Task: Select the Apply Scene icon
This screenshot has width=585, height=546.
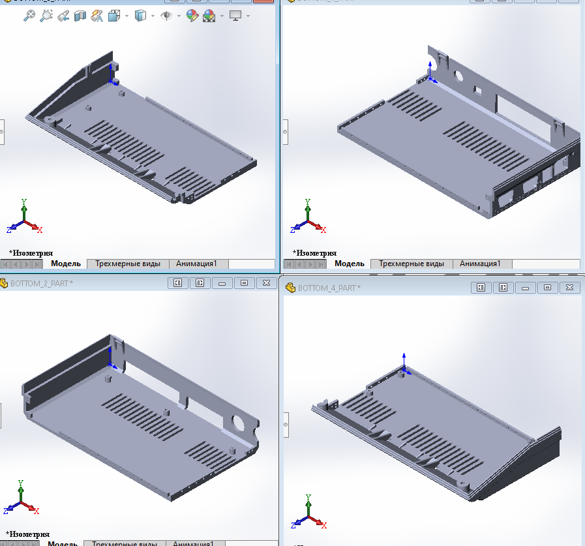Action: pos(209,16)
